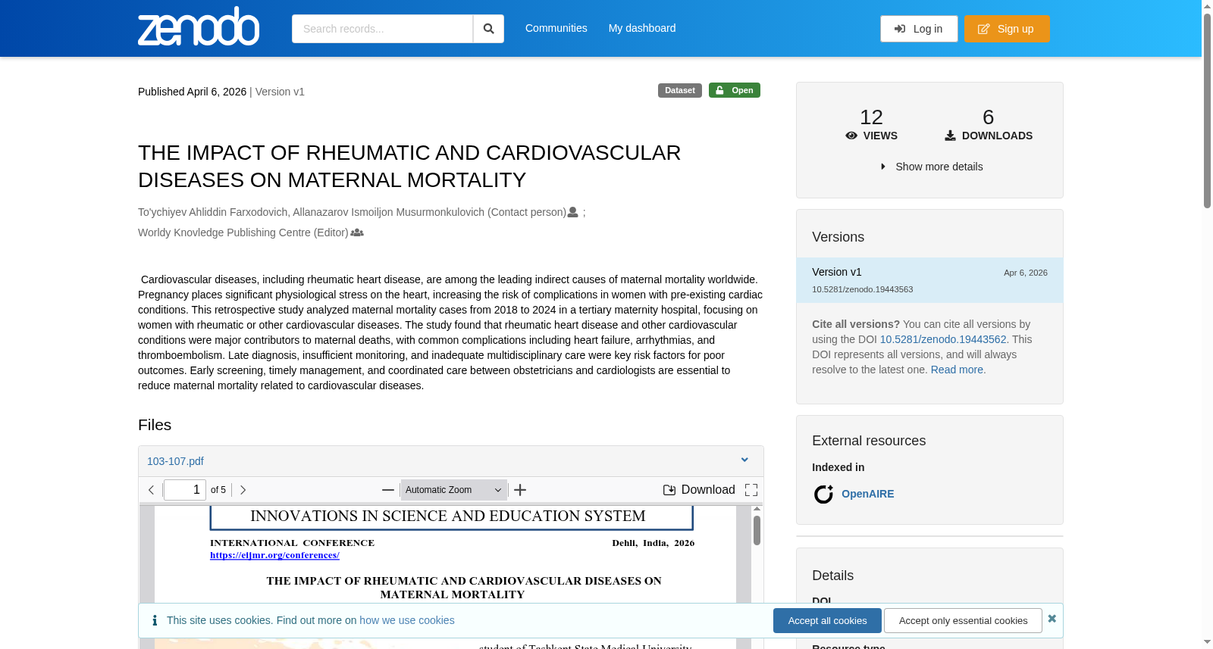
Task: Click the Dataset badge
Action: coord(680,90)
